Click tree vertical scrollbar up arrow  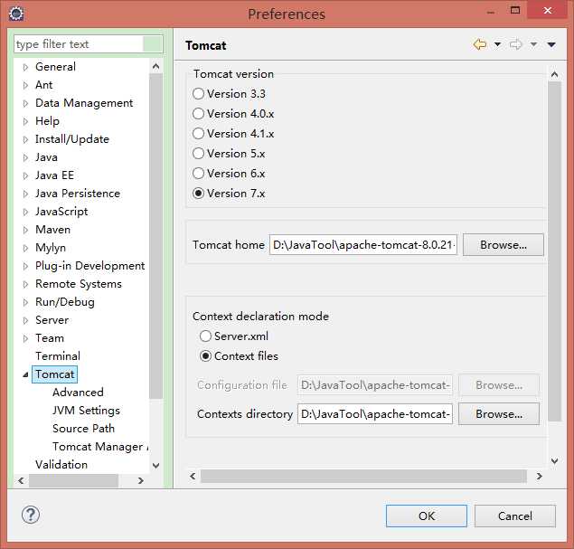(x=156, y=66)
